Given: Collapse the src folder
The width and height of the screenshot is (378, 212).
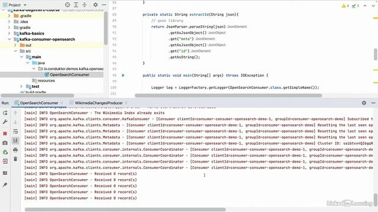Looking at the screenshot, I should click(15, 51).
